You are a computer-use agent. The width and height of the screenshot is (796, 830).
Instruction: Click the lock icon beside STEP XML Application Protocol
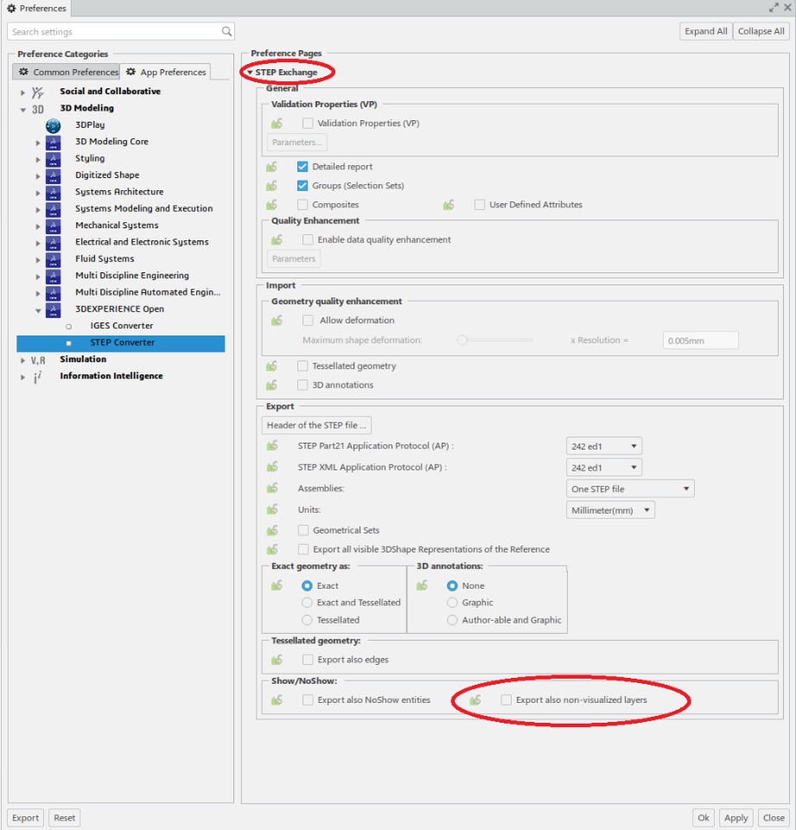pos(272,467)
